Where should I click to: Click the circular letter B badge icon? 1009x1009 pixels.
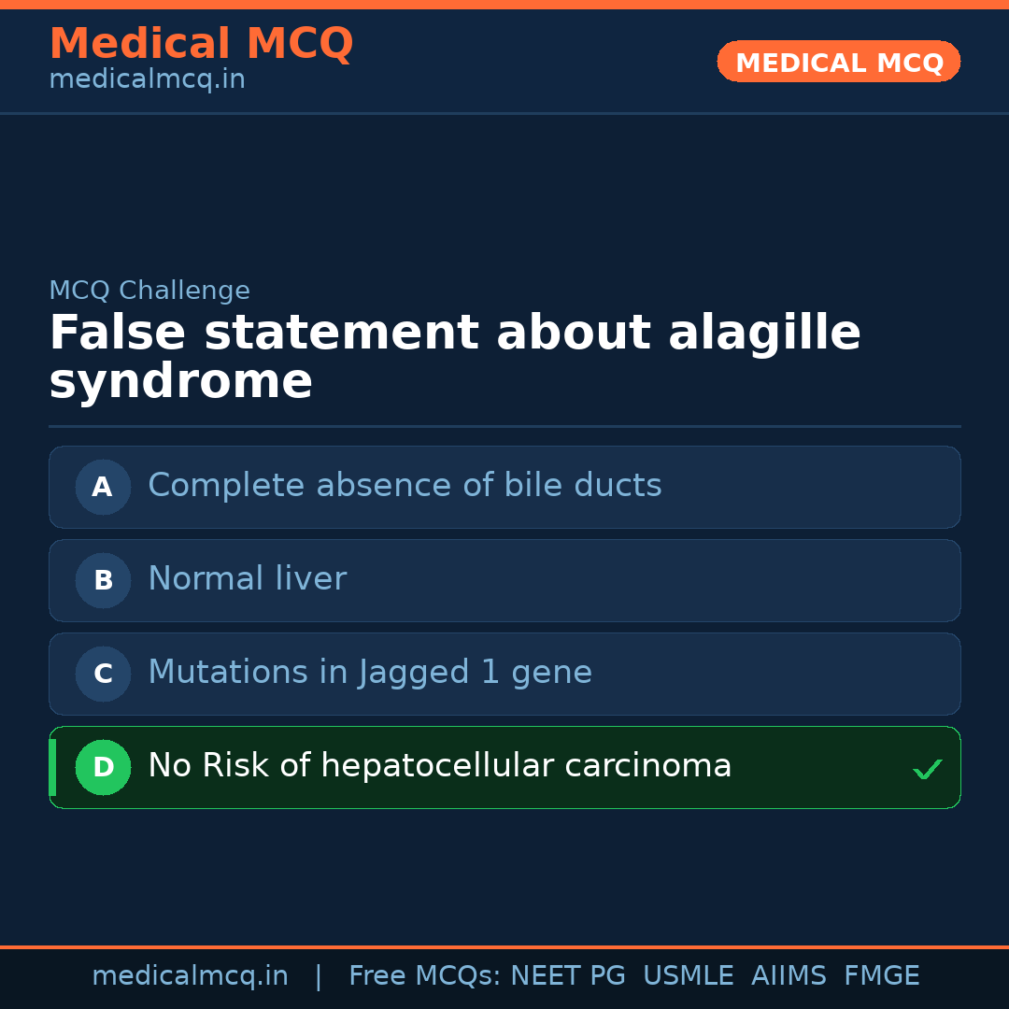pos(103,580)
